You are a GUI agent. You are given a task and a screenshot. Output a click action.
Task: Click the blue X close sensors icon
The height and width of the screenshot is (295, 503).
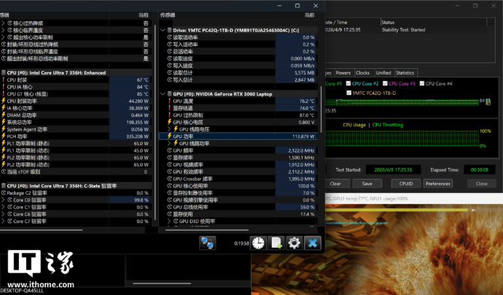pos(312,243)
